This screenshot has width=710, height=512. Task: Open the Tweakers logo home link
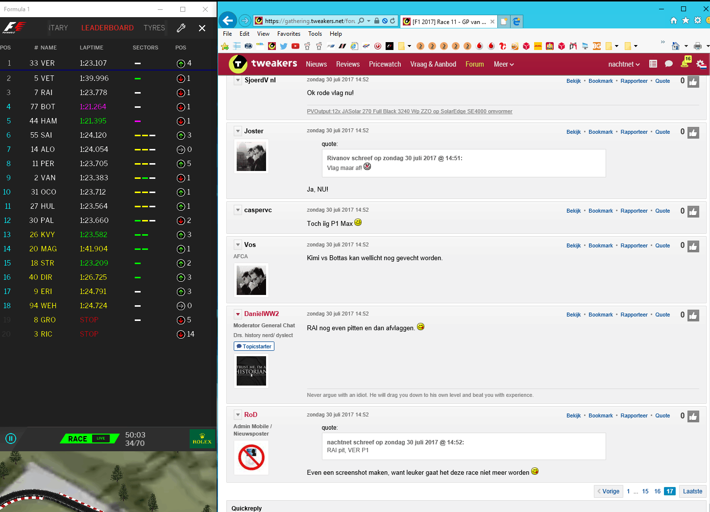click(x=263, y=64)
